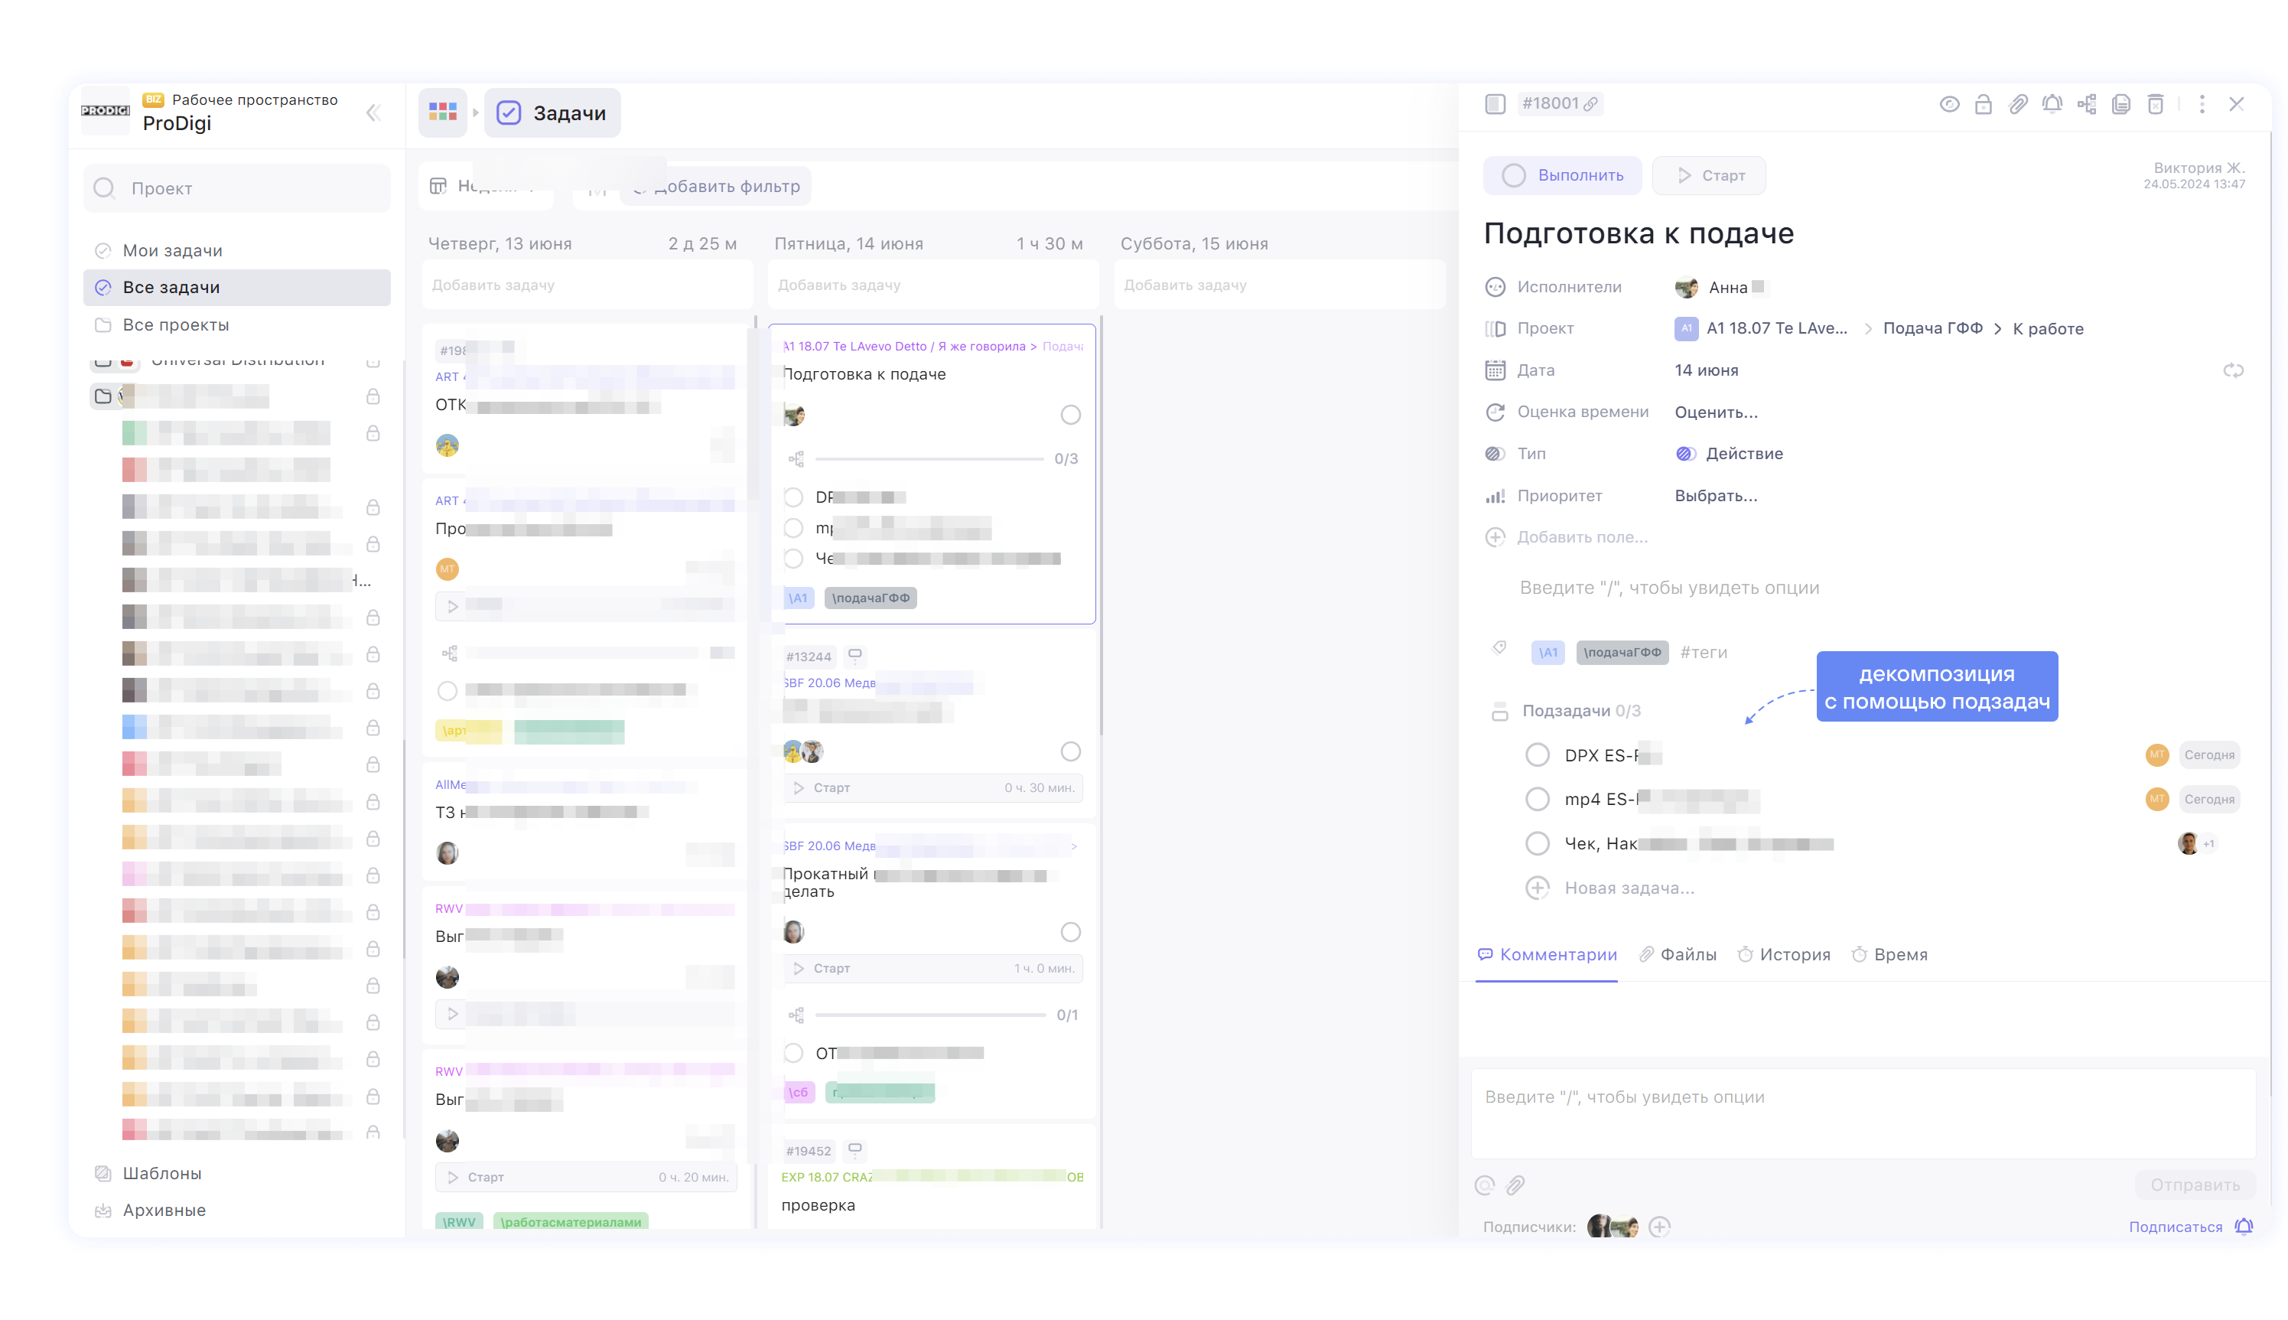The width and height of the screenshot is (2288, 1320).
Task: Switch to the Время tab
Action: [x=1889, y=955]
